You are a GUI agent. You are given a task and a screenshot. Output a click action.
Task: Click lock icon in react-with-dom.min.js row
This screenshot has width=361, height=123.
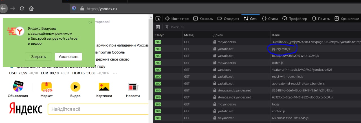[215, 77]
